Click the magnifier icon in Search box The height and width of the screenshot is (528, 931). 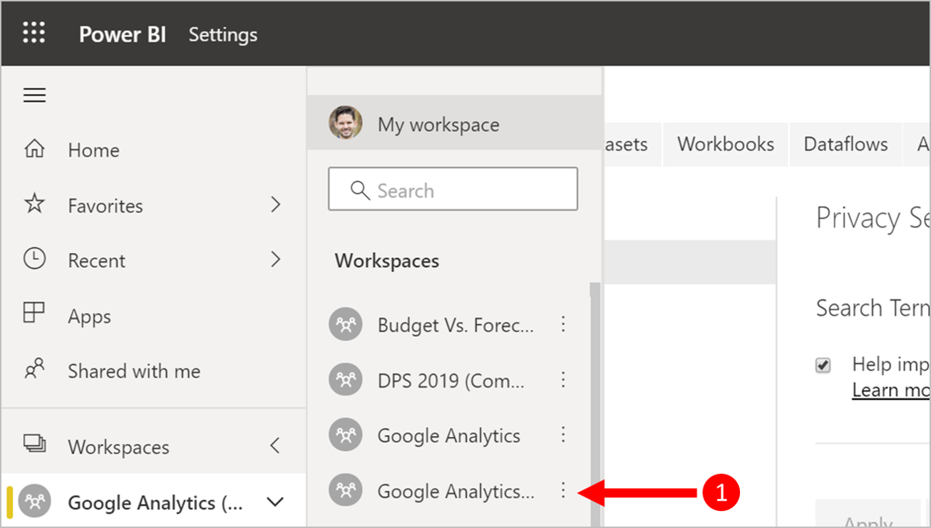[361, 190]
